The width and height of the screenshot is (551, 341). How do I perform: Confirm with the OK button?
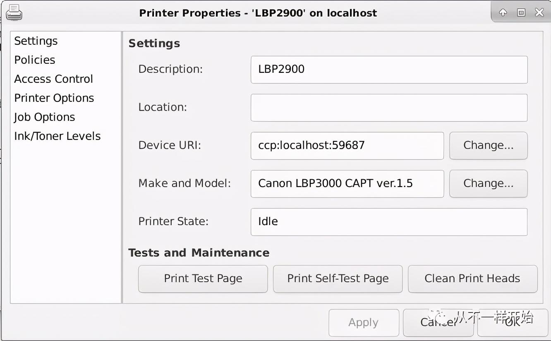pos(513,323)
